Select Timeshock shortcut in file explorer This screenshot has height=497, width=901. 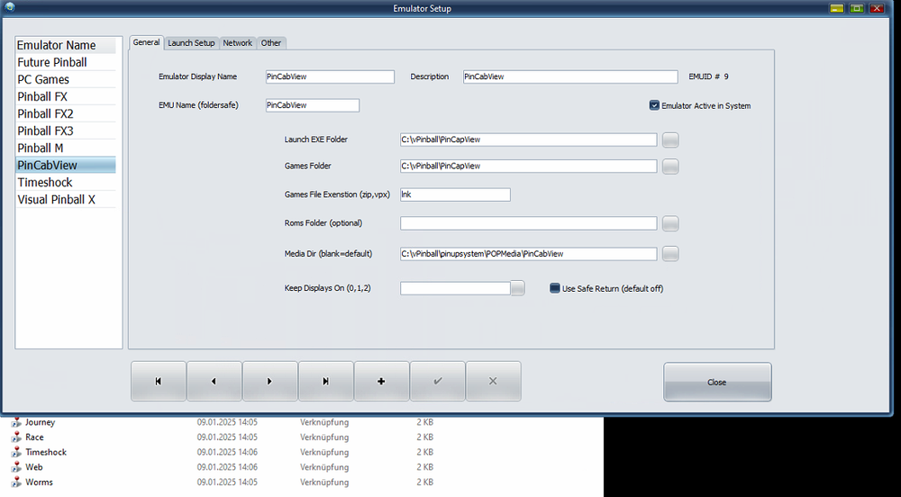point(46,452)
